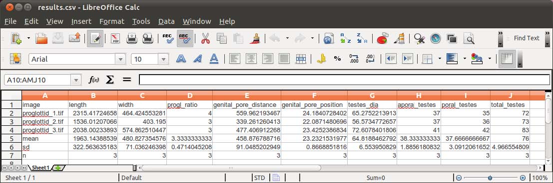Open the Format menu
This screenshot has width=553, height=183.
pos(112,21)
